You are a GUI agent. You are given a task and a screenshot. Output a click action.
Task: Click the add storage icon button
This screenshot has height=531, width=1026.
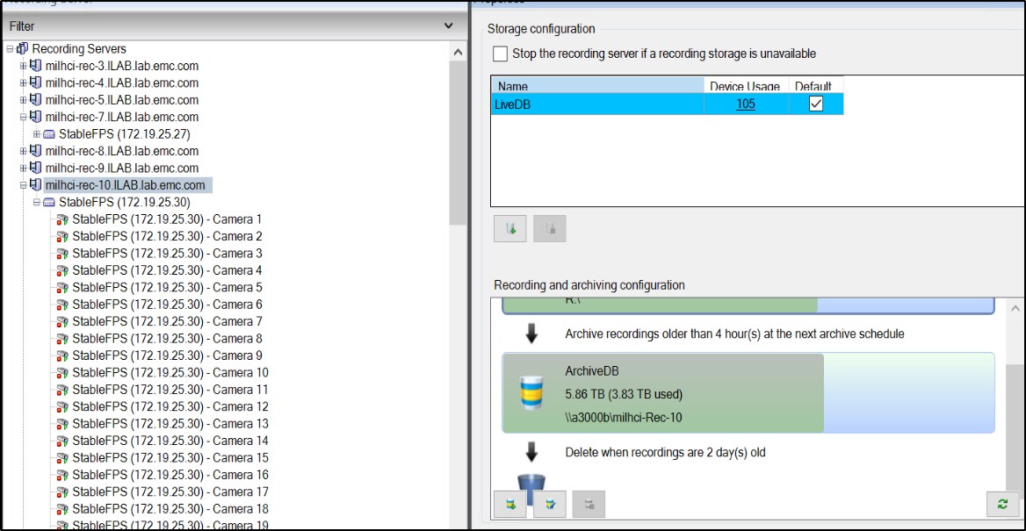pos(510,229)
